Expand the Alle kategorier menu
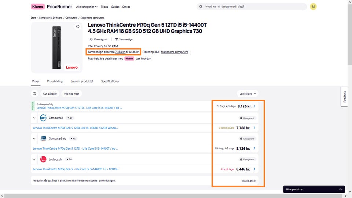 (x=87, y=7)
